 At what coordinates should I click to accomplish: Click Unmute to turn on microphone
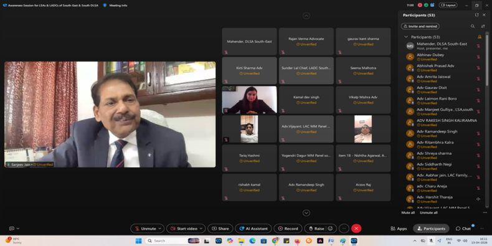pyautogui.click(x=145, y=229)
